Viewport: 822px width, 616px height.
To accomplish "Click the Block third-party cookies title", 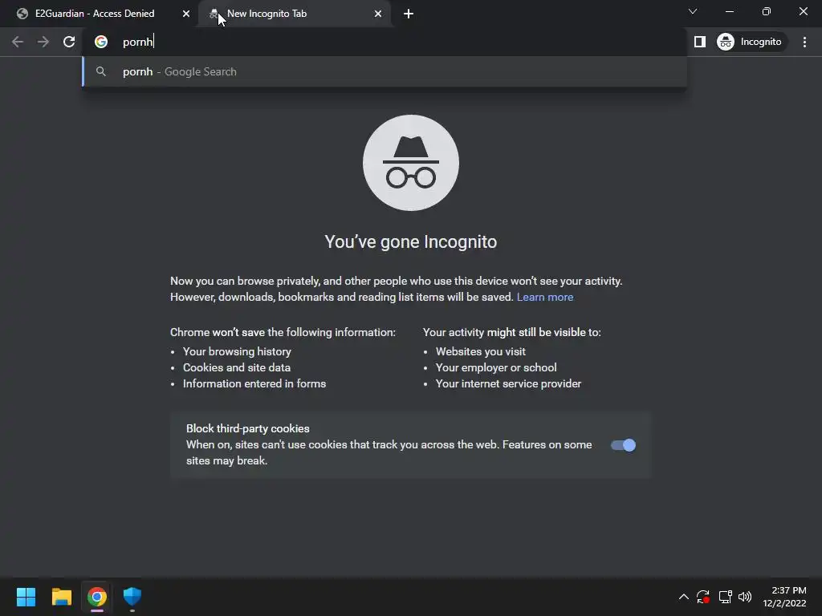I will click(x=247, y=428).
